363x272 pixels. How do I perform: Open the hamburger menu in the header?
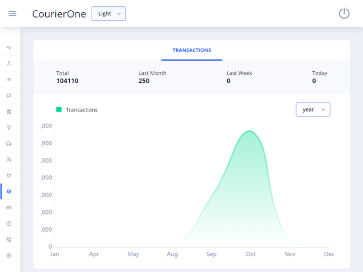(x=12, y=14)
